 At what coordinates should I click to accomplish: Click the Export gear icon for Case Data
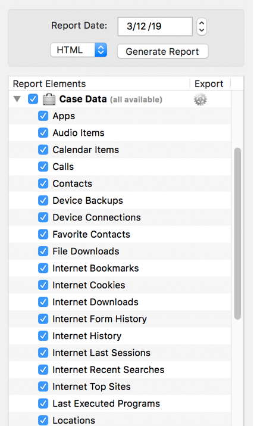(200, 99)
